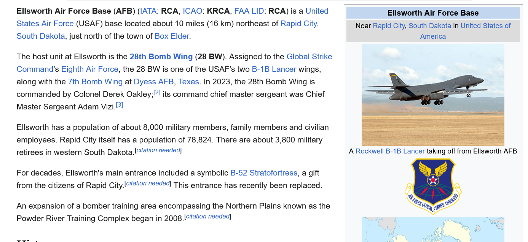
Task: Click the population figure 78,824
Action: 199,140
